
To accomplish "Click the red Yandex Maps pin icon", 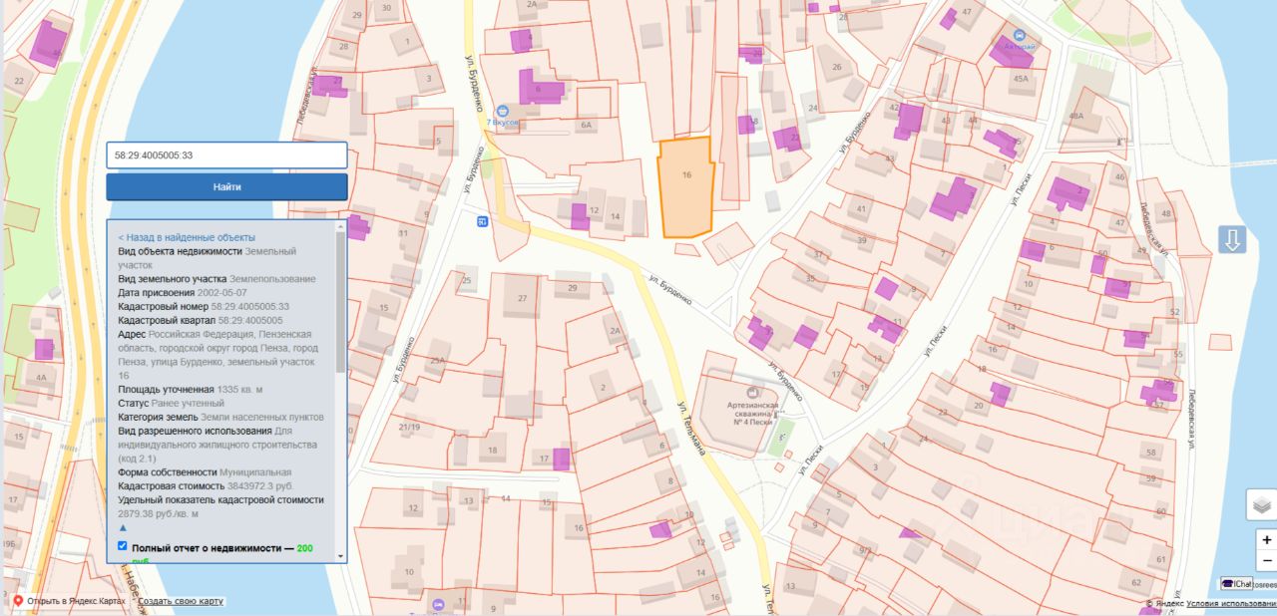I will click(18, 601).
